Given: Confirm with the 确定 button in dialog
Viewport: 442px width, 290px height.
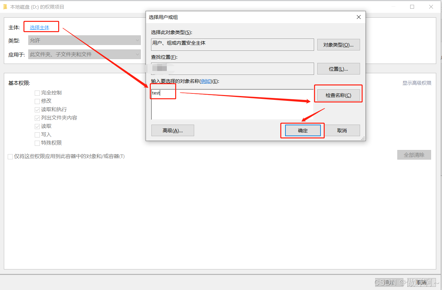Looking at the screenshot, I should click(x=303, y=130).
